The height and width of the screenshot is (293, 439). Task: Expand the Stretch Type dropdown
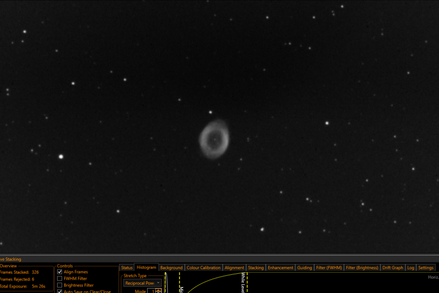tap(142, 283)
